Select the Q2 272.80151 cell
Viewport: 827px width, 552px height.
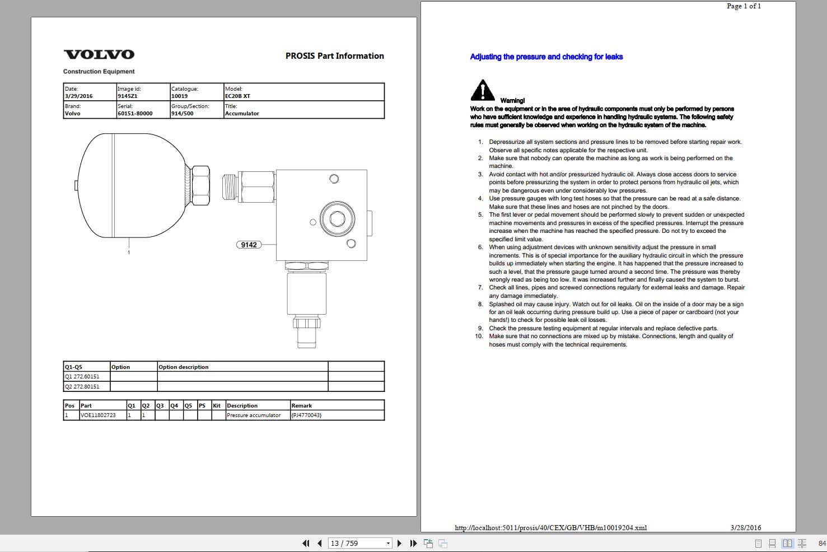point(87,387)
